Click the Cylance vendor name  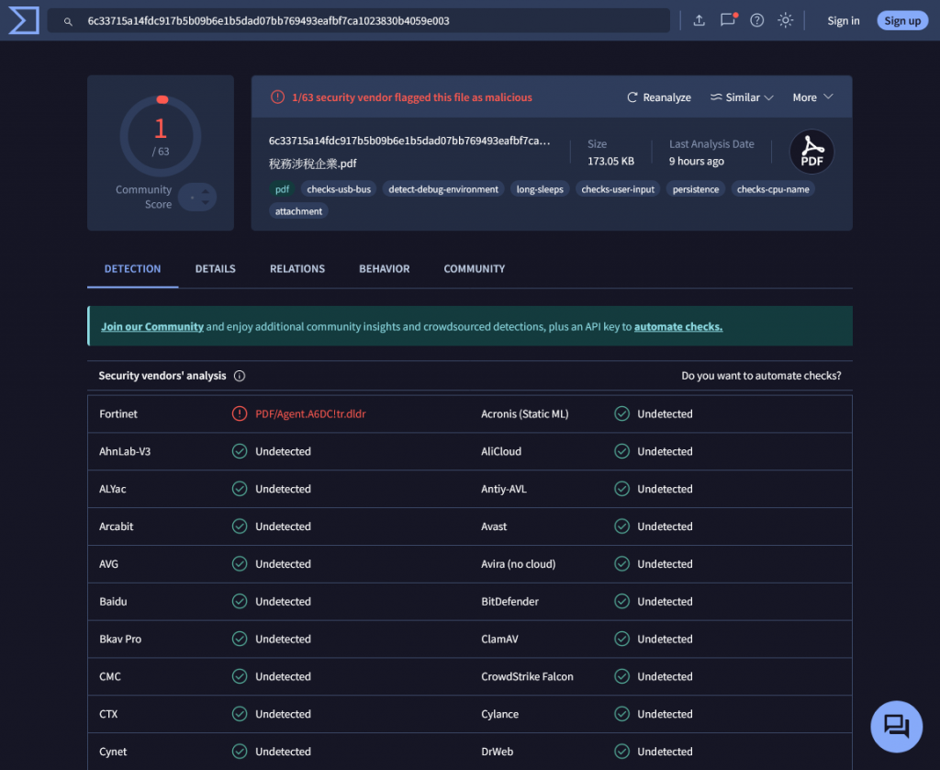pyautogui.click(x=499, y=714)
